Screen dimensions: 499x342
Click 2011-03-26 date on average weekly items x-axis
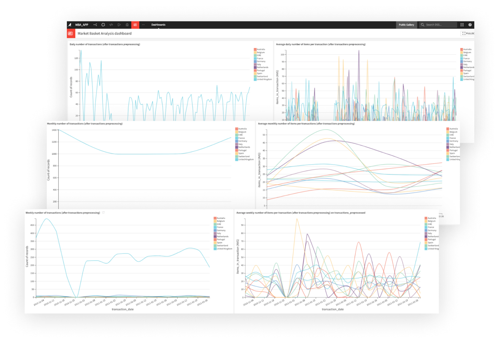[413, 302]
